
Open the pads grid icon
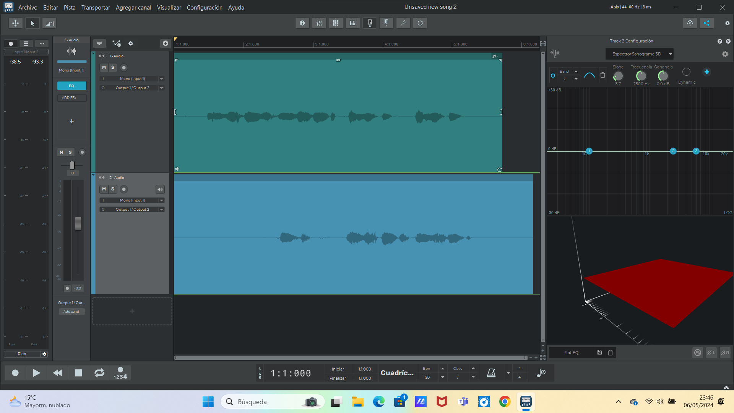(336, 23)
